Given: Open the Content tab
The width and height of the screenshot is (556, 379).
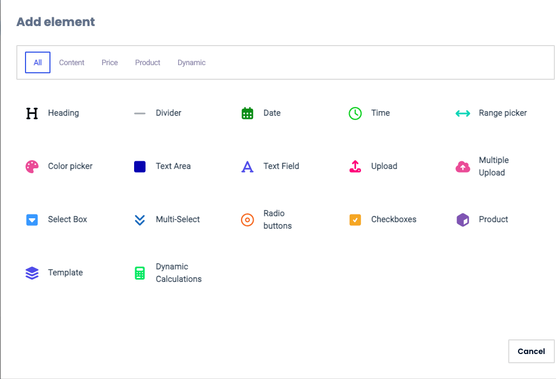Looking at the screenshot, I should point(72,62).
